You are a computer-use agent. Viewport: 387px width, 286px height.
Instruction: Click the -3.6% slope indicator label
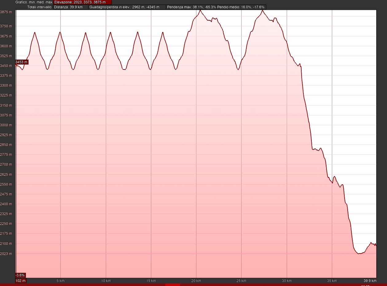(20, 275)
